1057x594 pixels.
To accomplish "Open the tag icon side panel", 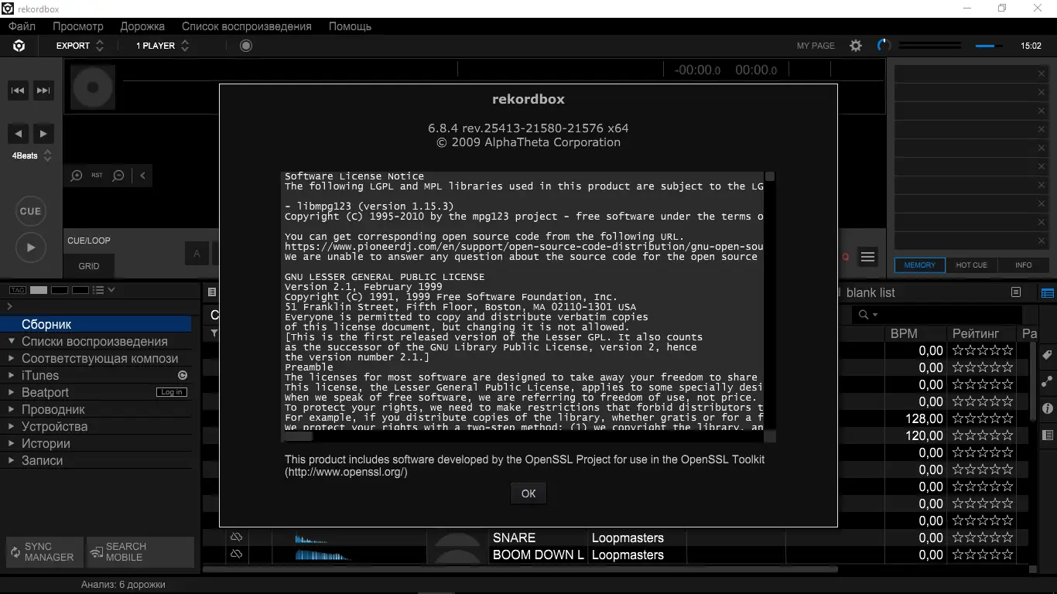I will coord(1048,356).
